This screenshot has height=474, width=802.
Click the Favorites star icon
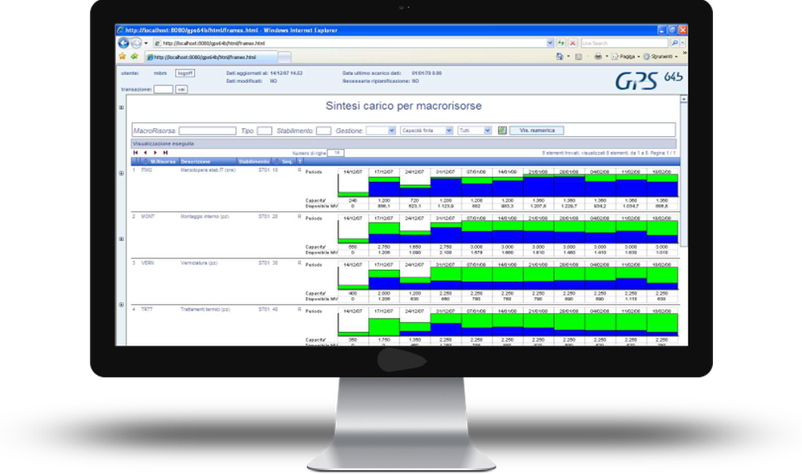click(x=122, y=57)
